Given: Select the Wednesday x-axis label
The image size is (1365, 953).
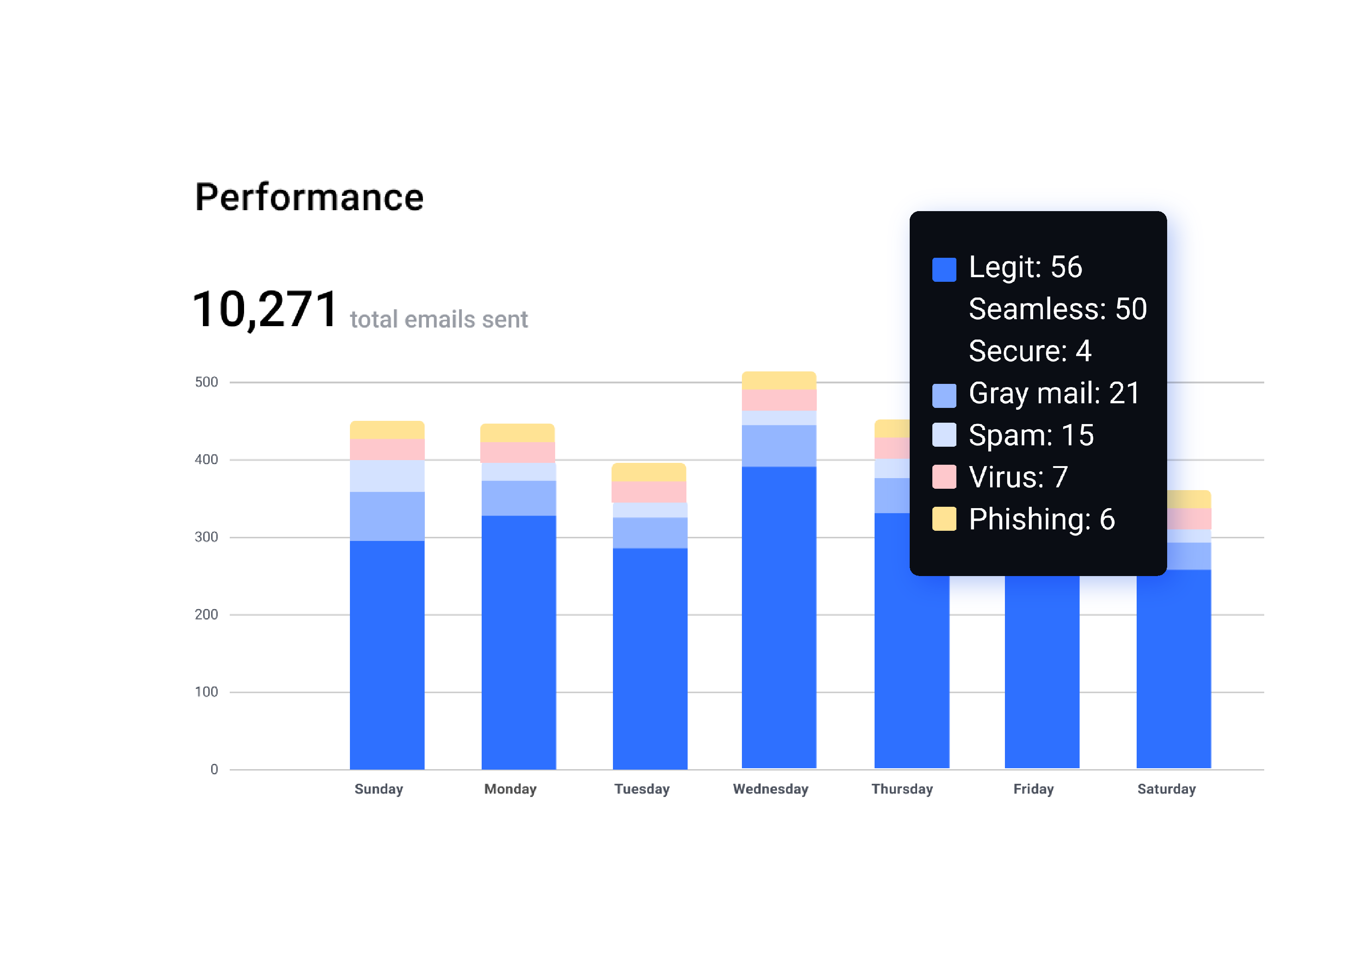Looking at the screenshot, I should pyautogui.click(x=771, y=789).
